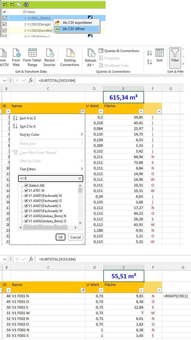Image resolution: width=191 pixels, height=340 pixels.
Task: Clear the filter search with X button
Action: tap(80, 178)
